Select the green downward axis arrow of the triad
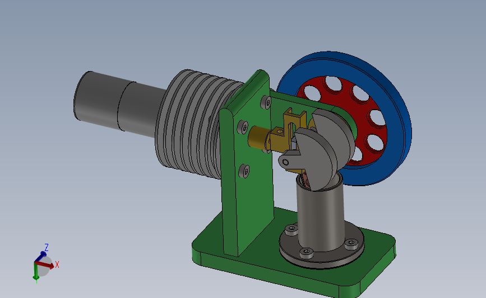Image resolution: width=486 pixels, height=298 pixels. coord(36,272)
